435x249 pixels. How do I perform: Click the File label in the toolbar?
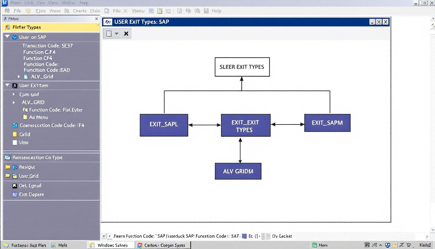[x=17, y=11]
